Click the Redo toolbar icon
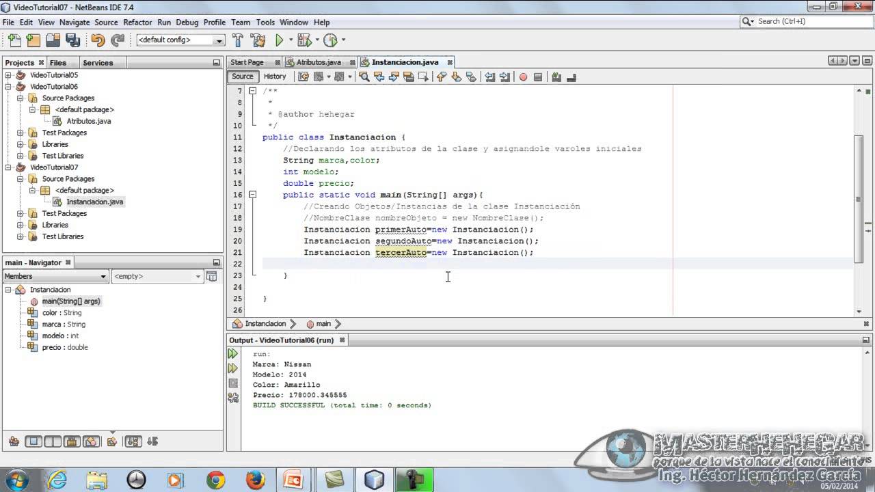Image resolution: width=875 pixels, height=492 pixels. [118, 40]
